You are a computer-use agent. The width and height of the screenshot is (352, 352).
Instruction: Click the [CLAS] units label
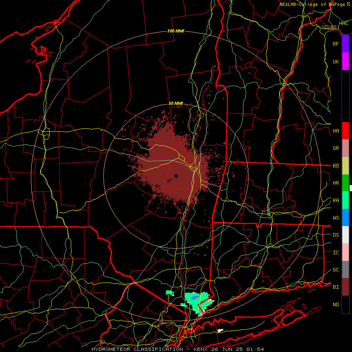coord(330,27)
